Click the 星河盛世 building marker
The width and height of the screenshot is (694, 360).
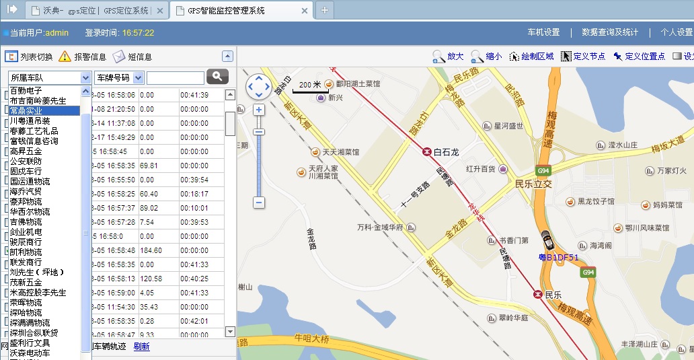(487, 127)
